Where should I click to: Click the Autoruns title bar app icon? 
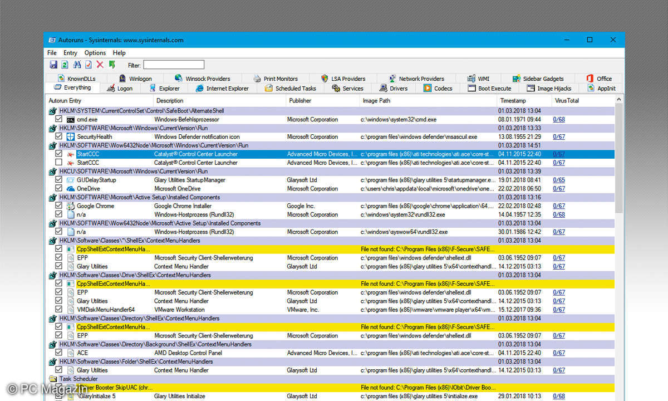(52, 40)
